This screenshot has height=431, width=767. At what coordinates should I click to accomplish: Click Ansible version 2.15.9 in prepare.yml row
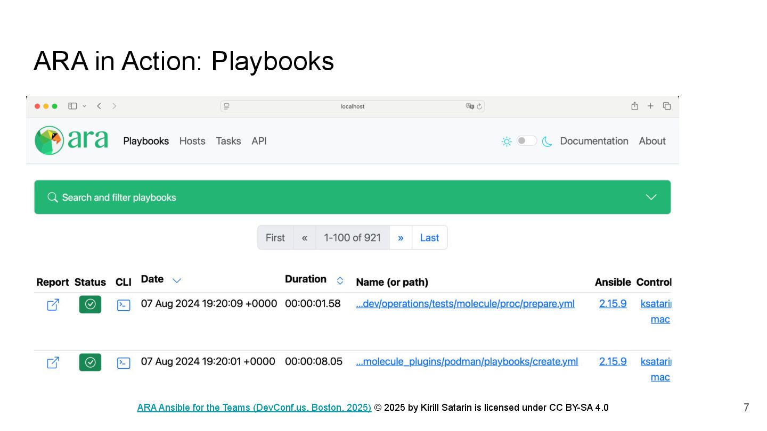pos(613,304)
